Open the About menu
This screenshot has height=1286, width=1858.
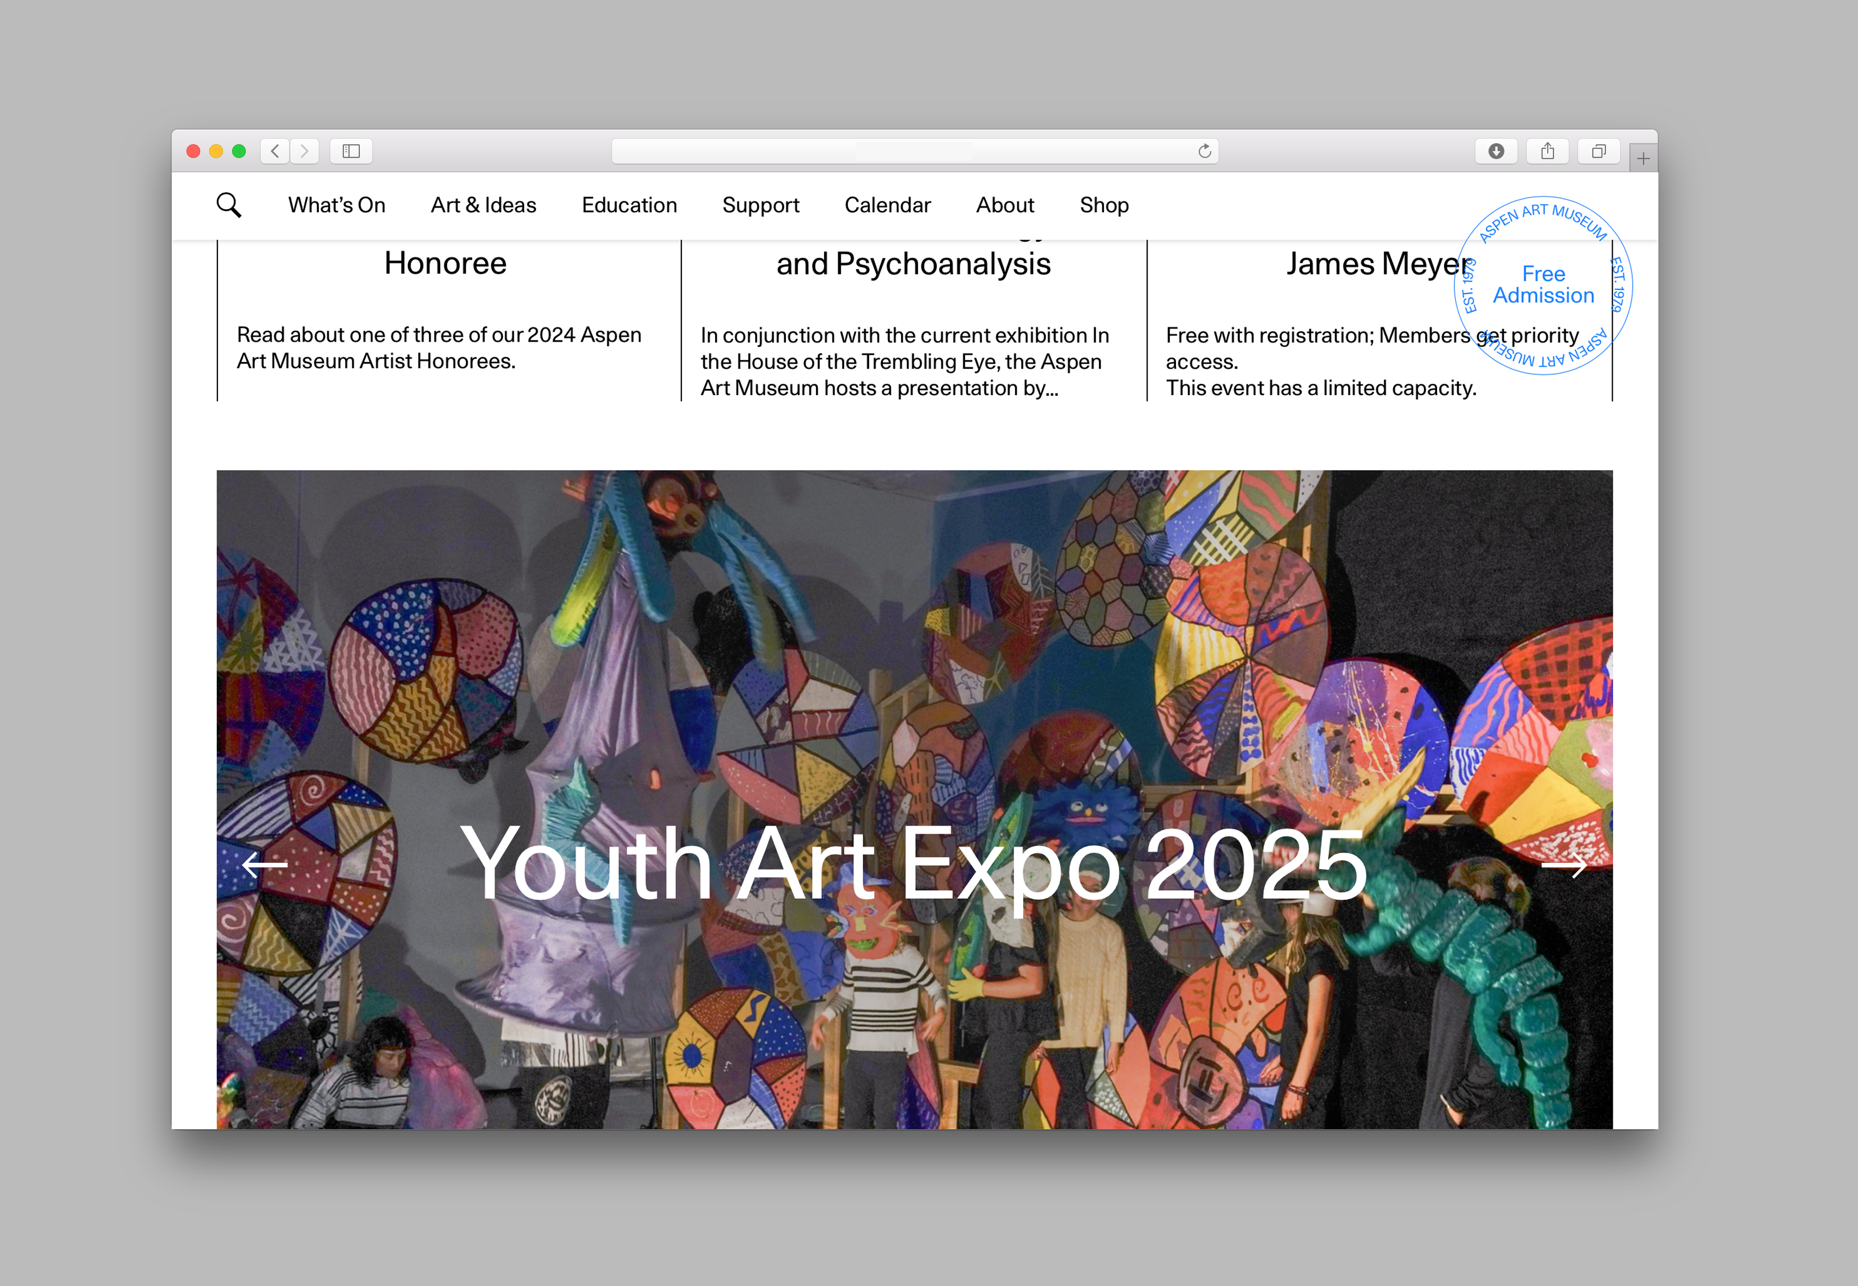click(x=1005, y=205)
